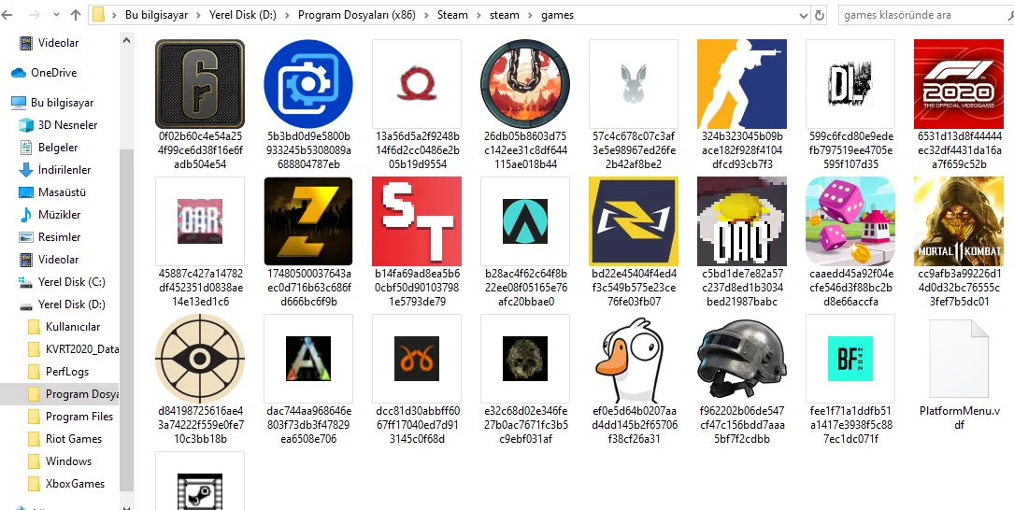Image resolution: width=1014 pixels, height=510 pixels.
Task: Open Yerel Disk (D:) in the sidebar
Action: click(x=71, y=304)
